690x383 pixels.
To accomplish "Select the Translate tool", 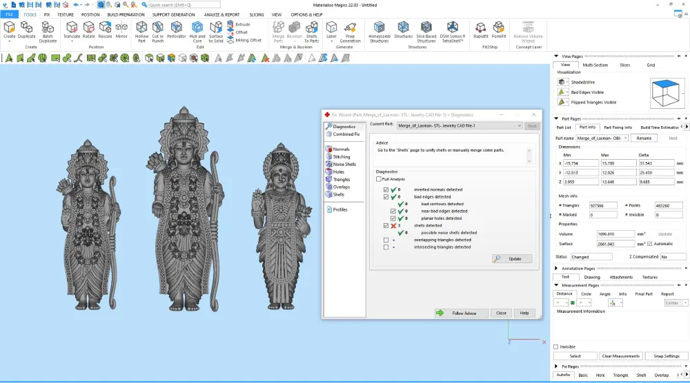I will click(x=71, y=30).
